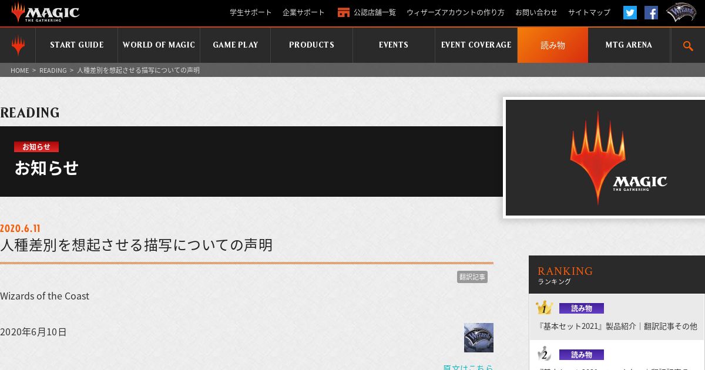The height and width of the screenshot is (370, 705).
Task: Click the date 2020.6.11
Action: [20, 228]
